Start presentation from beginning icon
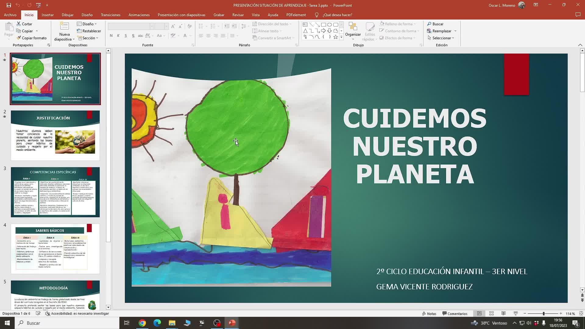 click(x=38, y=5)
